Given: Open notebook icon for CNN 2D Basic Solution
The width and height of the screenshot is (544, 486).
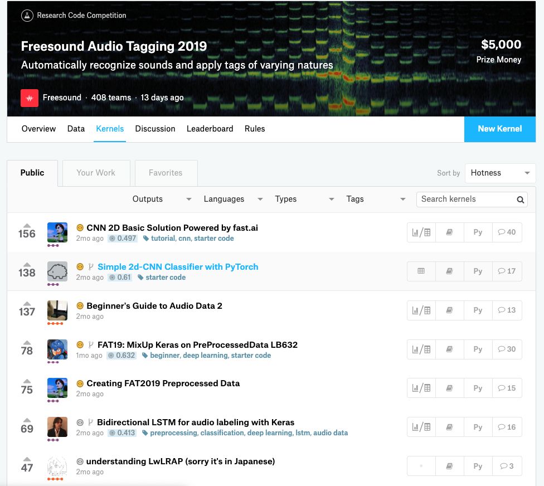Looking at the screenshot, I should coord(450,232).
